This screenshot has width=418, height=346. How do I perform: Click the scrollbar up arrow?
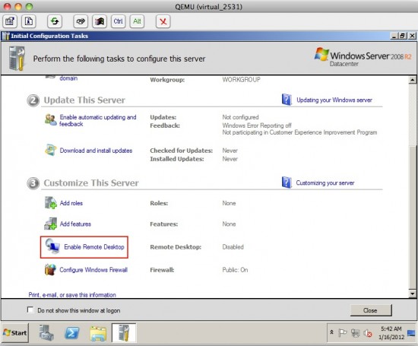coord(413,80)
